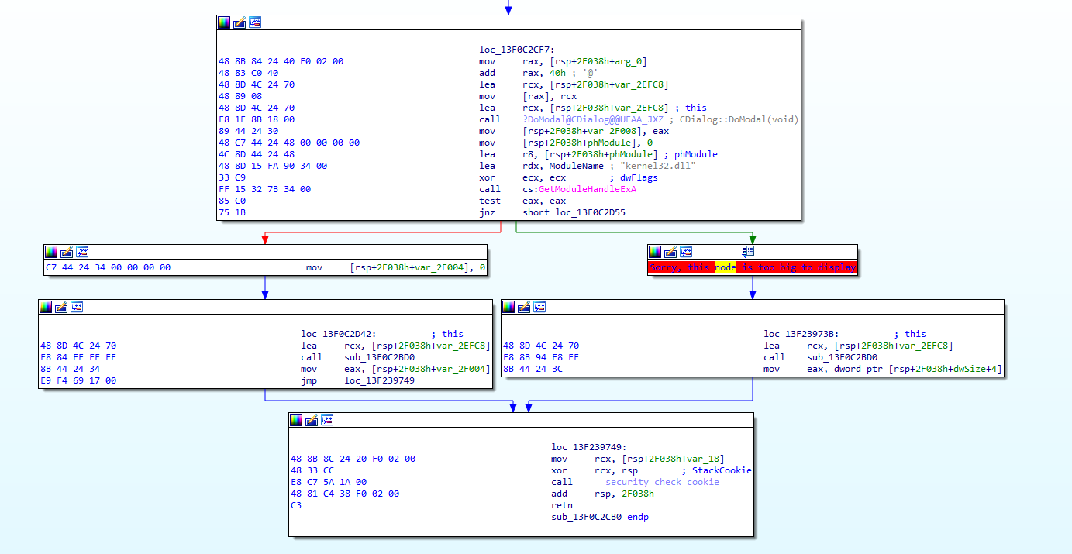Viewport: 1072px width, 554px height.
Task: Click __security_check_cookie call target
Action: point(657,482)
